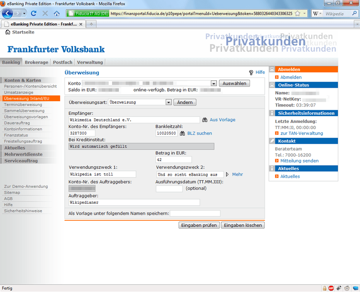
Task: Click the save-as-Vorlage name field
Action: pyautogui.click(x=195, y=213)
